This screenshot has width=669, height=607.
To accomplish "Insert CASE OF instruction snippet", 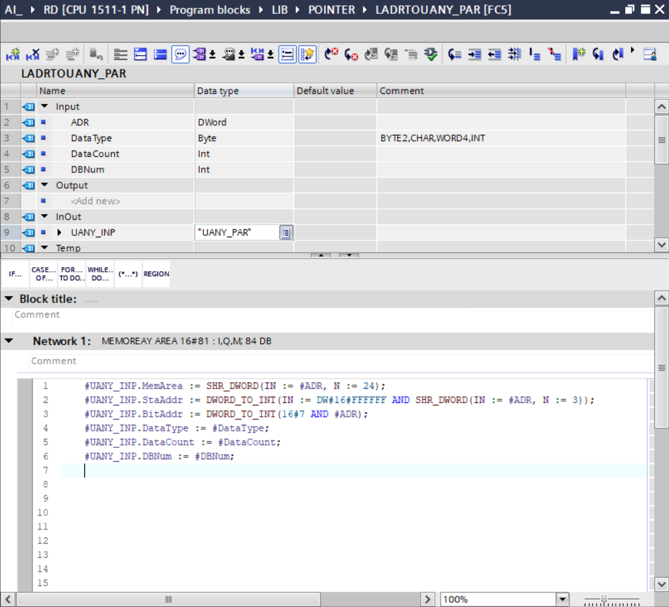I will (x=44, y=274).
